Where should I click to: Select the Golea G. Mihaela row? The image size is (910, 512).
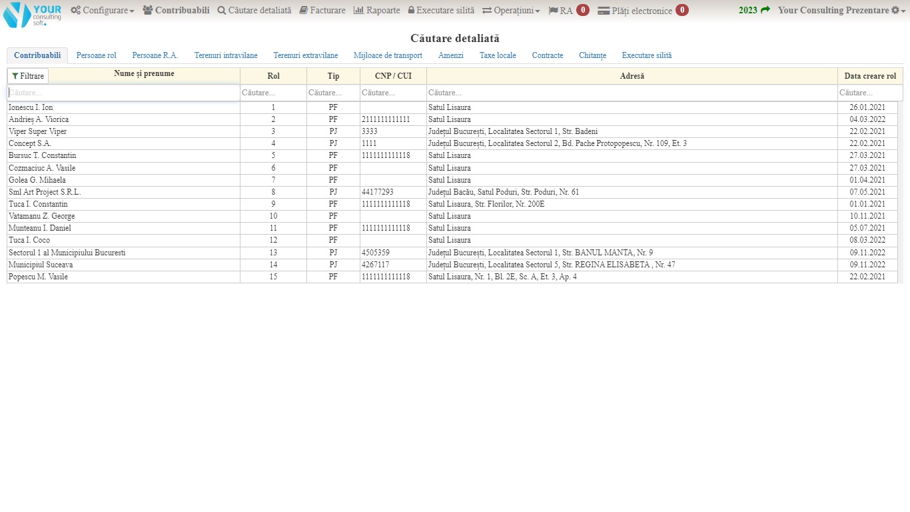click(452, 180)
